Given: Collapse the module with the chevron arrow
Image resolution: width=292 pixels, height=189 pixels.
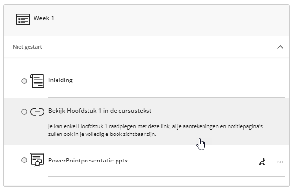Looking at the screenshot, I should (x=280, y=47).
